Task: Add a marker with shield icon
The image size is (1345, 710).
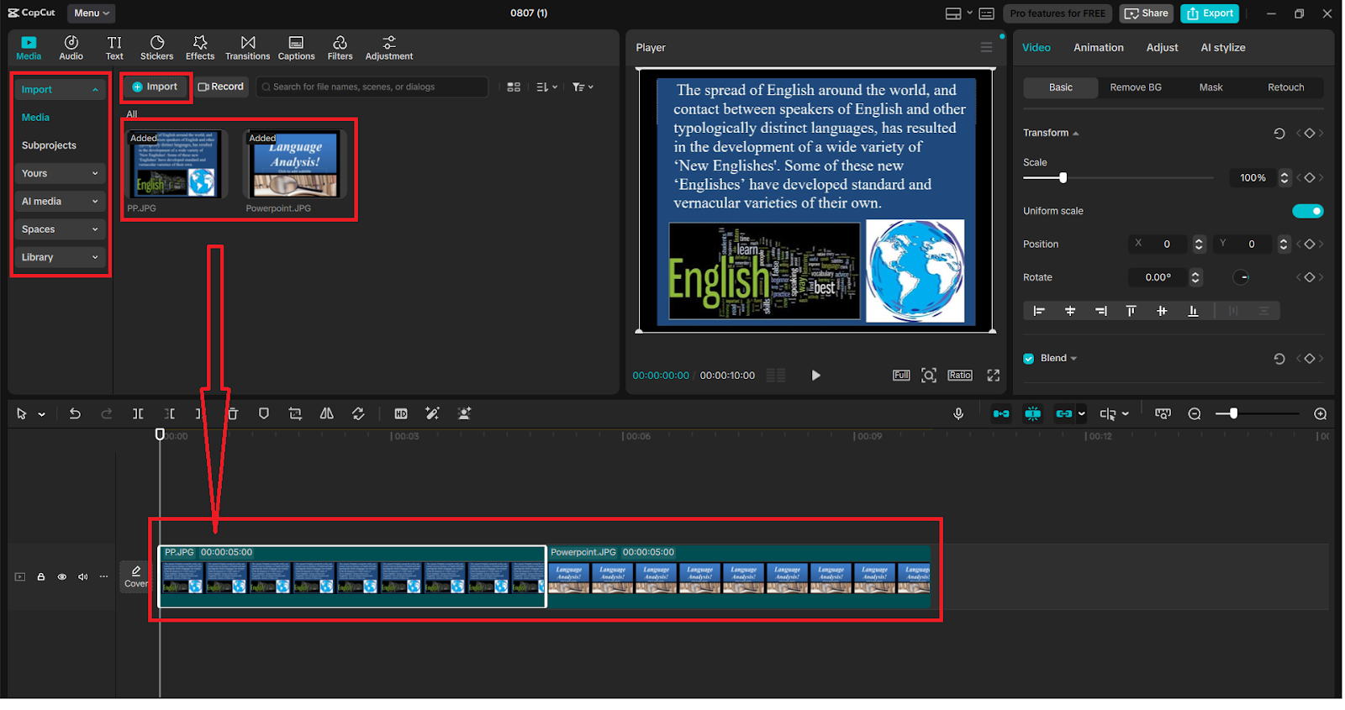Action: [x=264, y=413]
